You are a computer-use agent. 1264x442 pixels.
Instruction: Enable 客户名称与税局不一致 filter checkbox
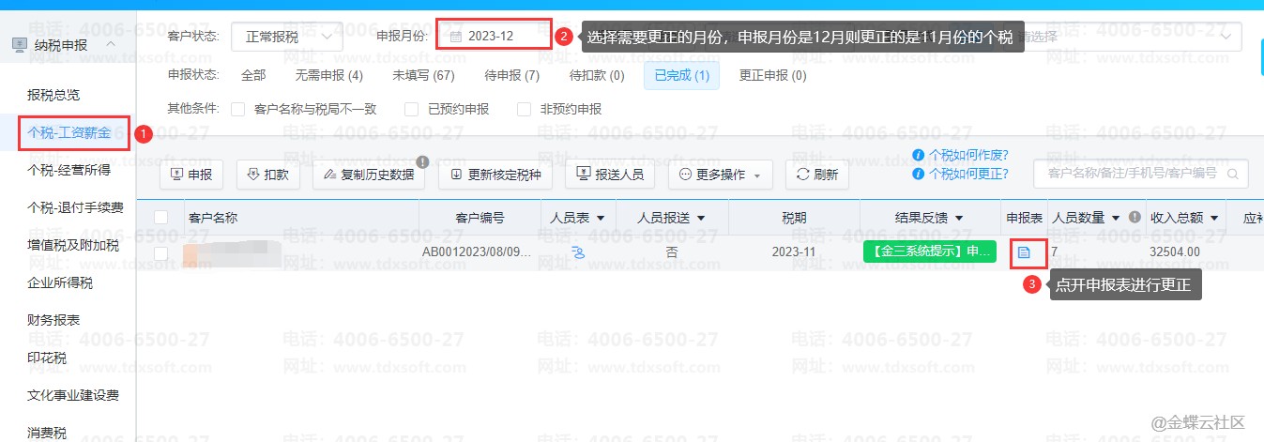237,109
